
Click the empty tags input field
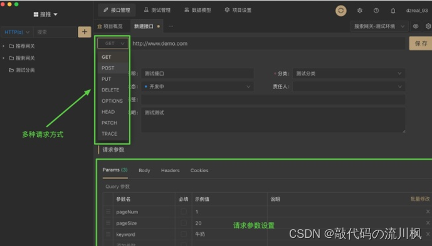(x=273, y=100)
